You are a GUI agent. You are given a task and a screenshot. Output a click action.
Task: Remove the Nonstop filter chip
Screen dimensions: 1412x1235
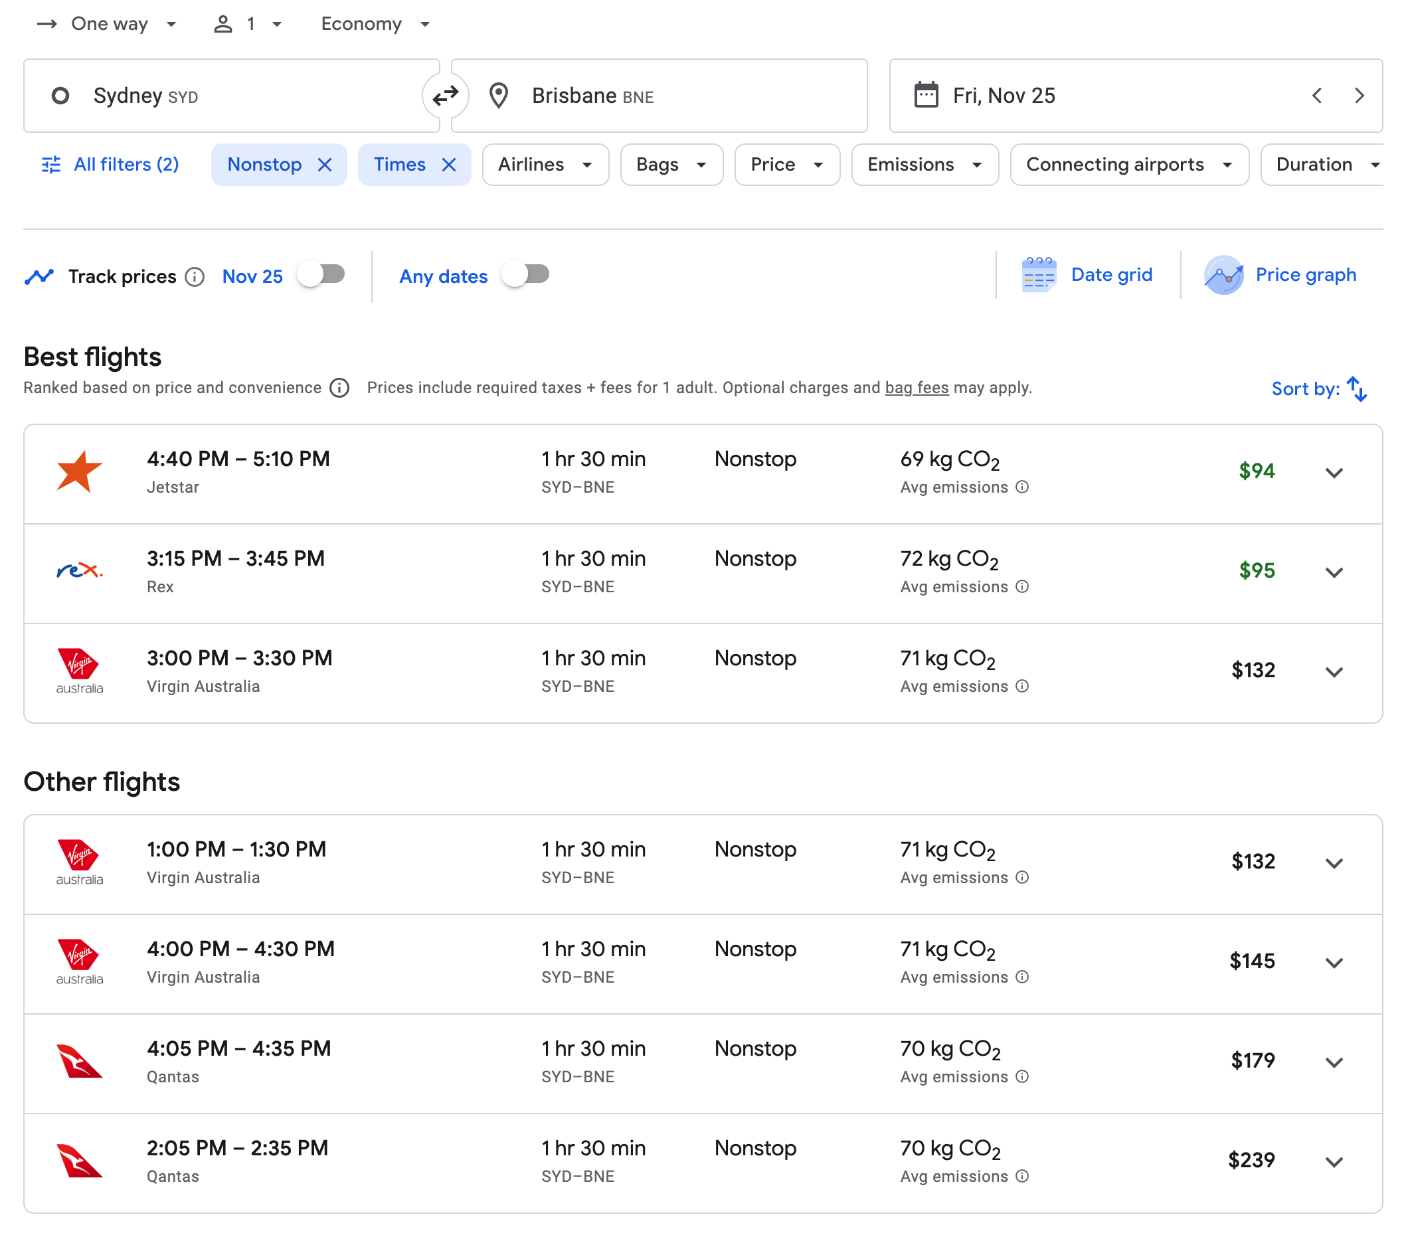(x=325, y=165)
